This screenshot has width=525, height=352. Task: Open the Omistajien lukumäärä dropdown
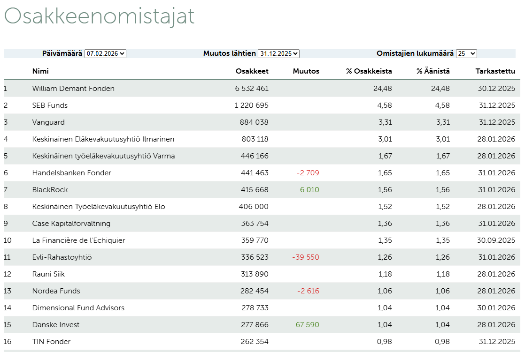coord(466,54)
